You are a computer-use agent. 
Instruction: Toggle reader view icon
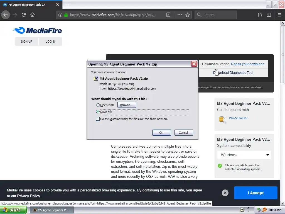pos(168,15)
